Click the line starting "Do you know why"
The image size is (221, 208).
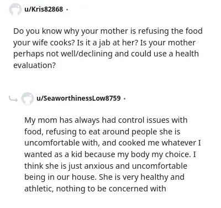pyautogui.click(x=108, y=31)
